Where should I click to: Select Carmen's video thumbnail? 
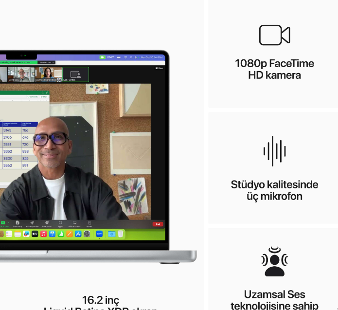click(x=49, y=74)
